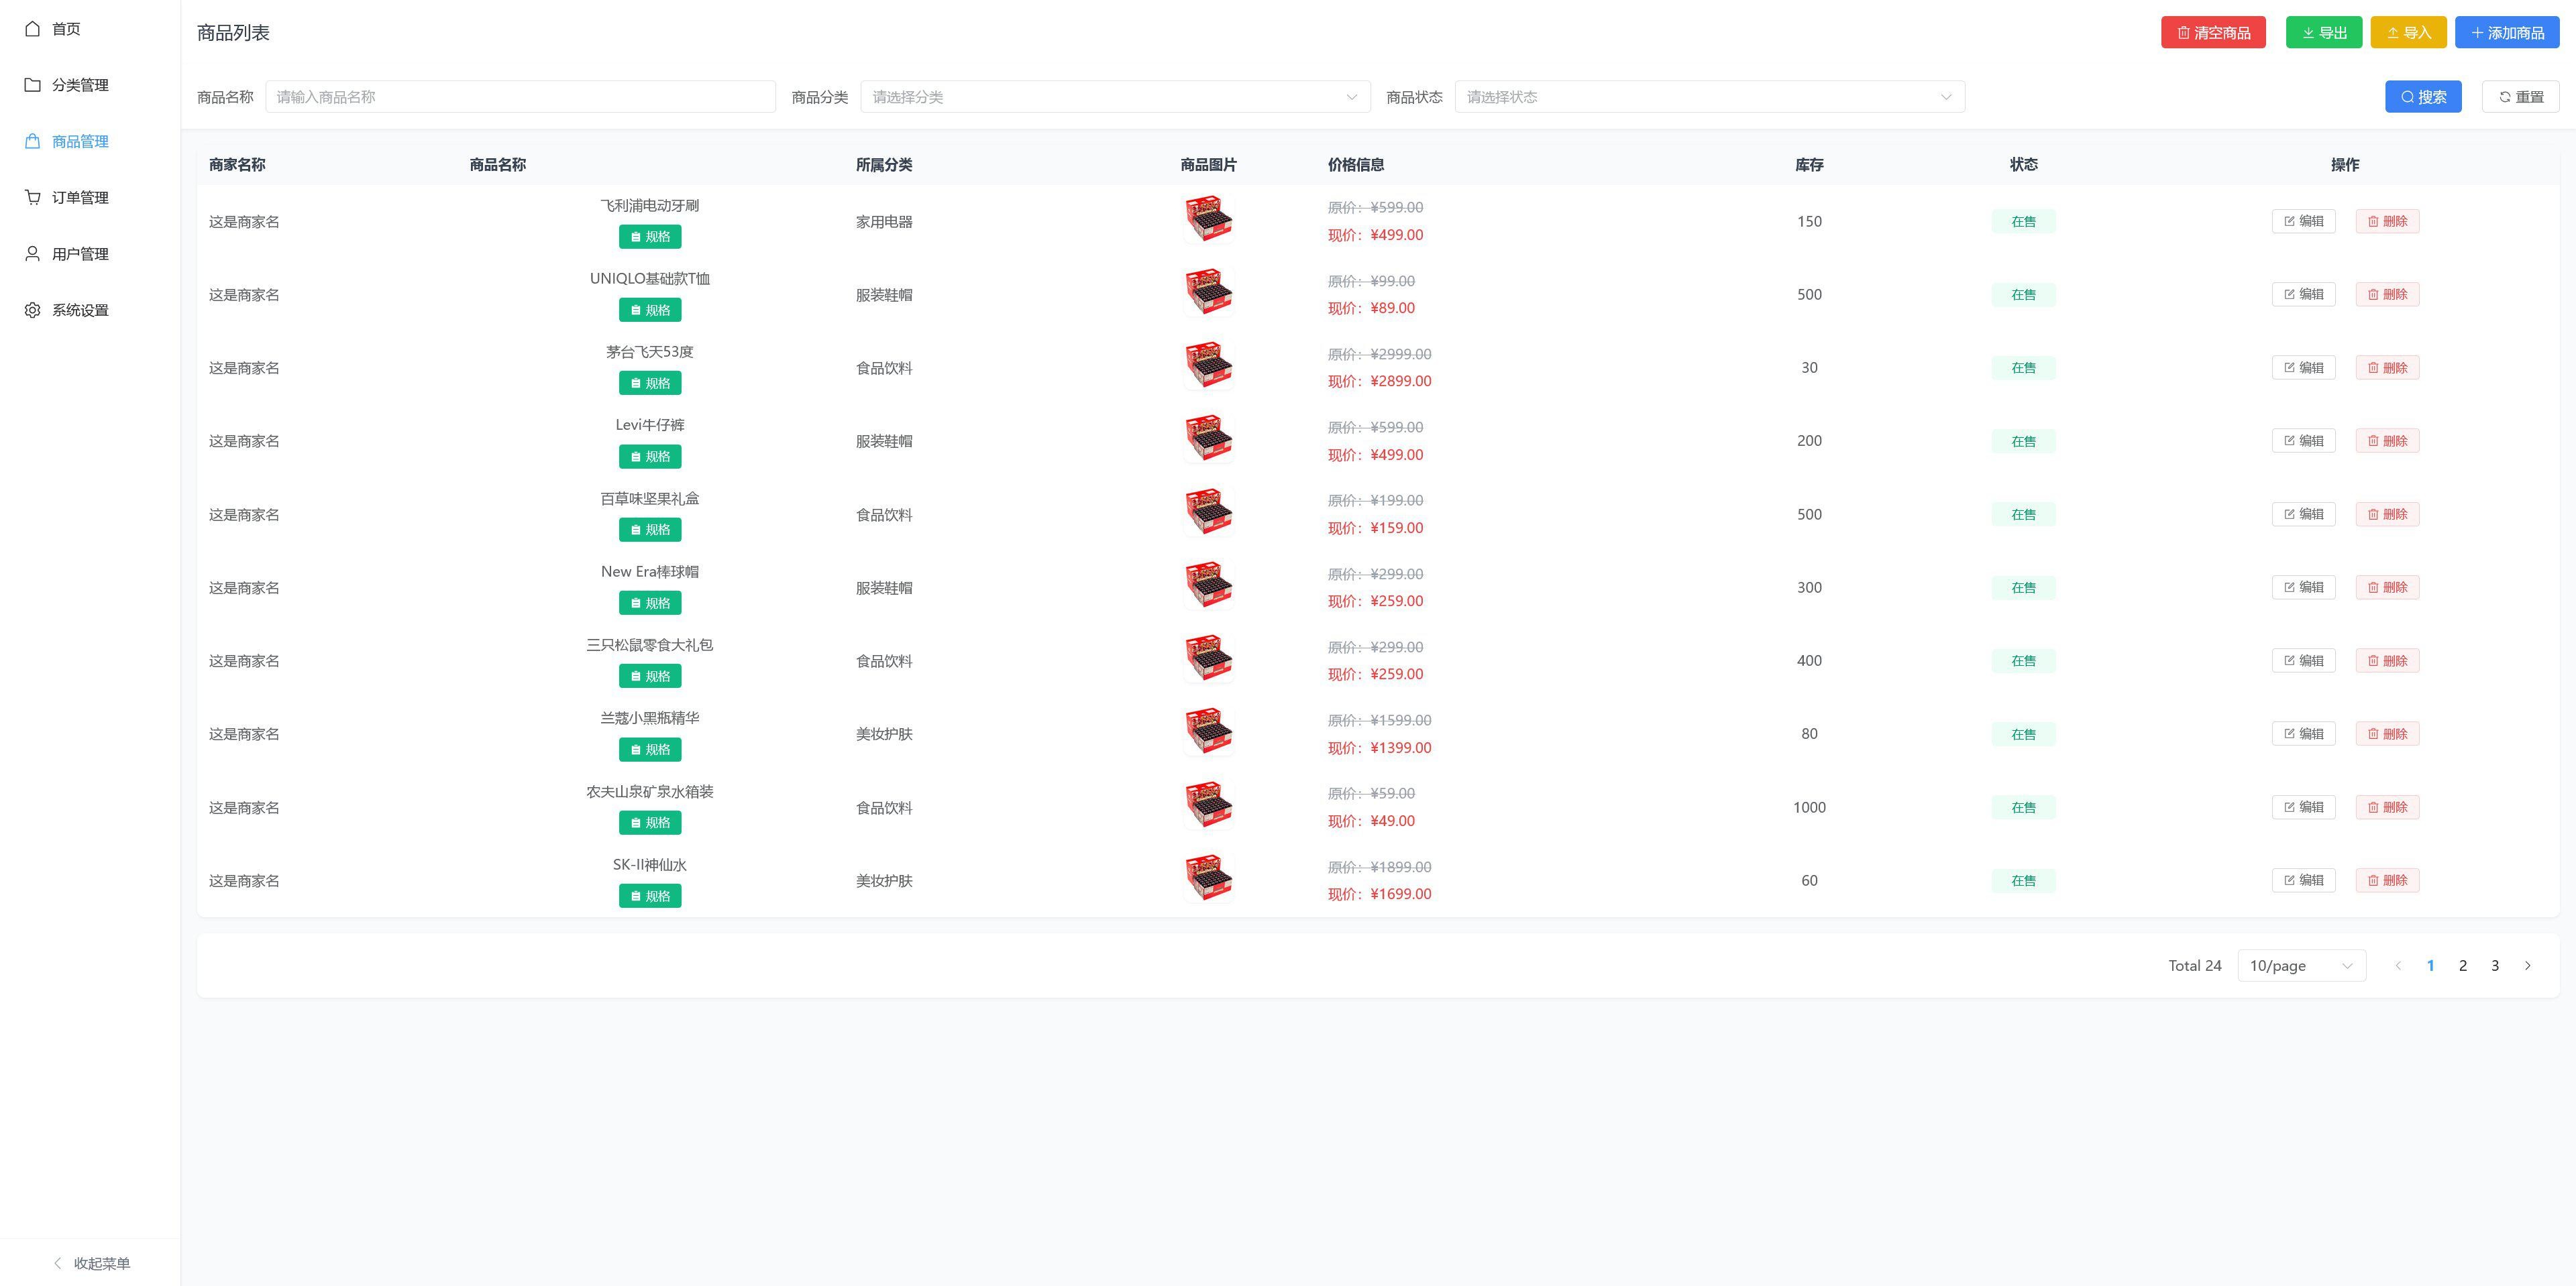The height and width of the screenshot is (1286, 2576).
Task: Go to 分类管理 category management
Action: click(79, 85)
